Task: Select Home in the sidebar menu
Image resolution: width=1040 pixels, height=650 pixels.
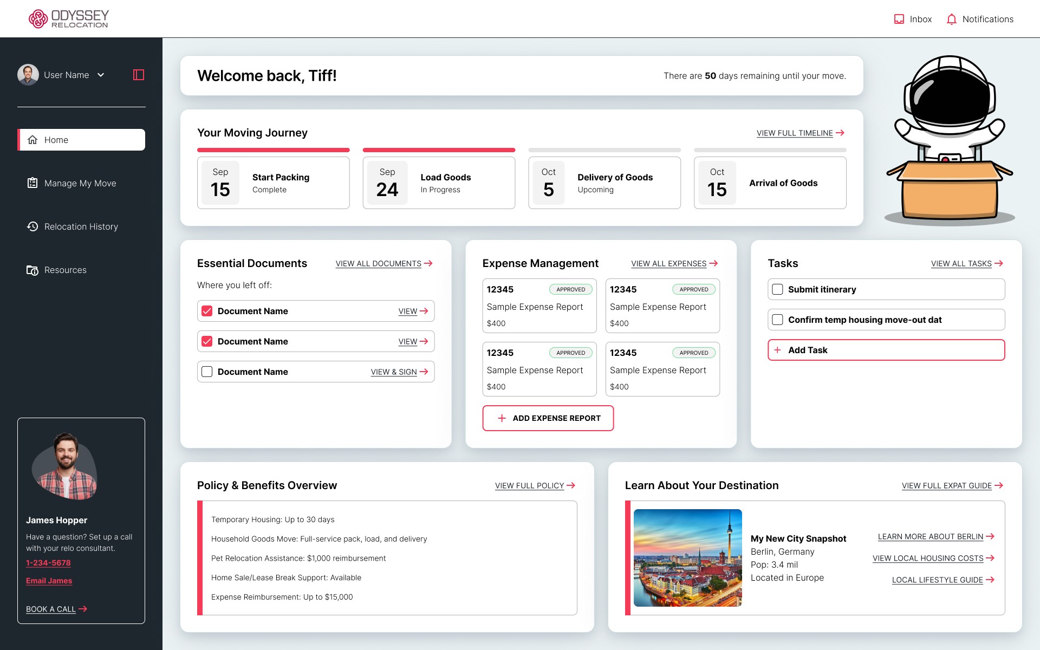Action: pyautogui.click(x=81, y=140)
